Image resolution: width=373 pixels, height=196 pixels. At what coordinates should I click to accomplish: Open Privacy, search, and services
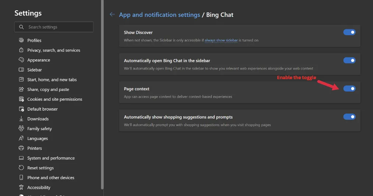(54, 50)
